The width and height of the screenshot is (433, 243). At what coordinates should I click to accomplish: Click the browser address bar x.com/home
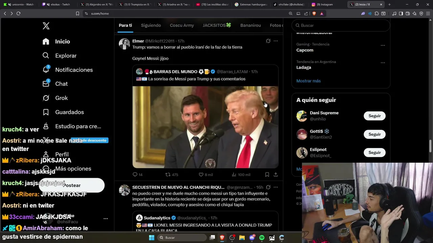[185, 13]
